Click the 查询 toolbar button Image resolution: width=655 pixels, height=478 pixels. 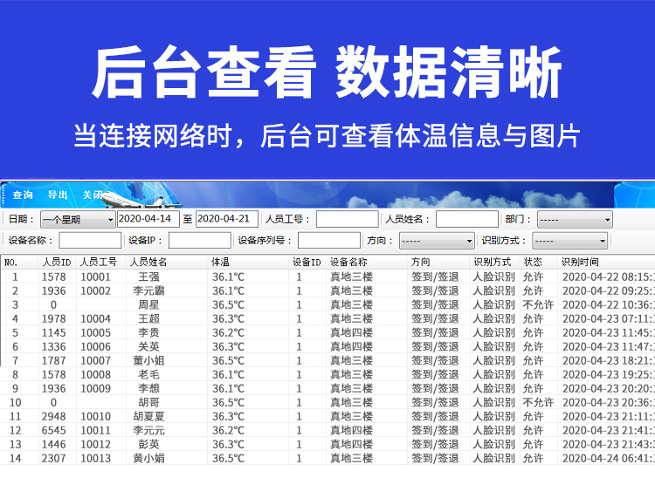[x=23, y=195]
